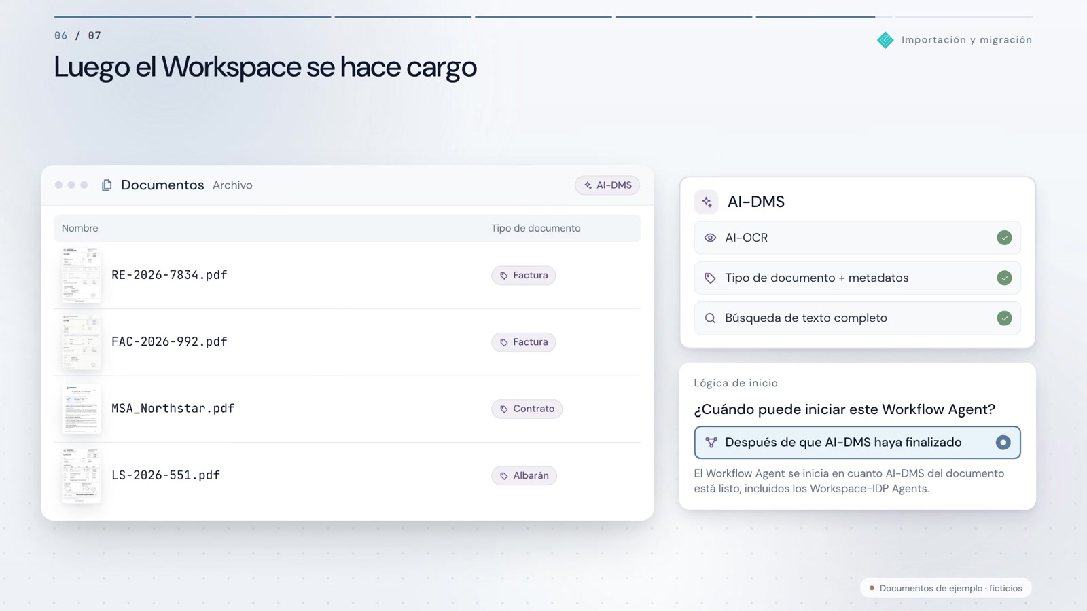Click the Lógica de inicio heading
Screen dimensions: 1087x611
(x=736, y=383)
